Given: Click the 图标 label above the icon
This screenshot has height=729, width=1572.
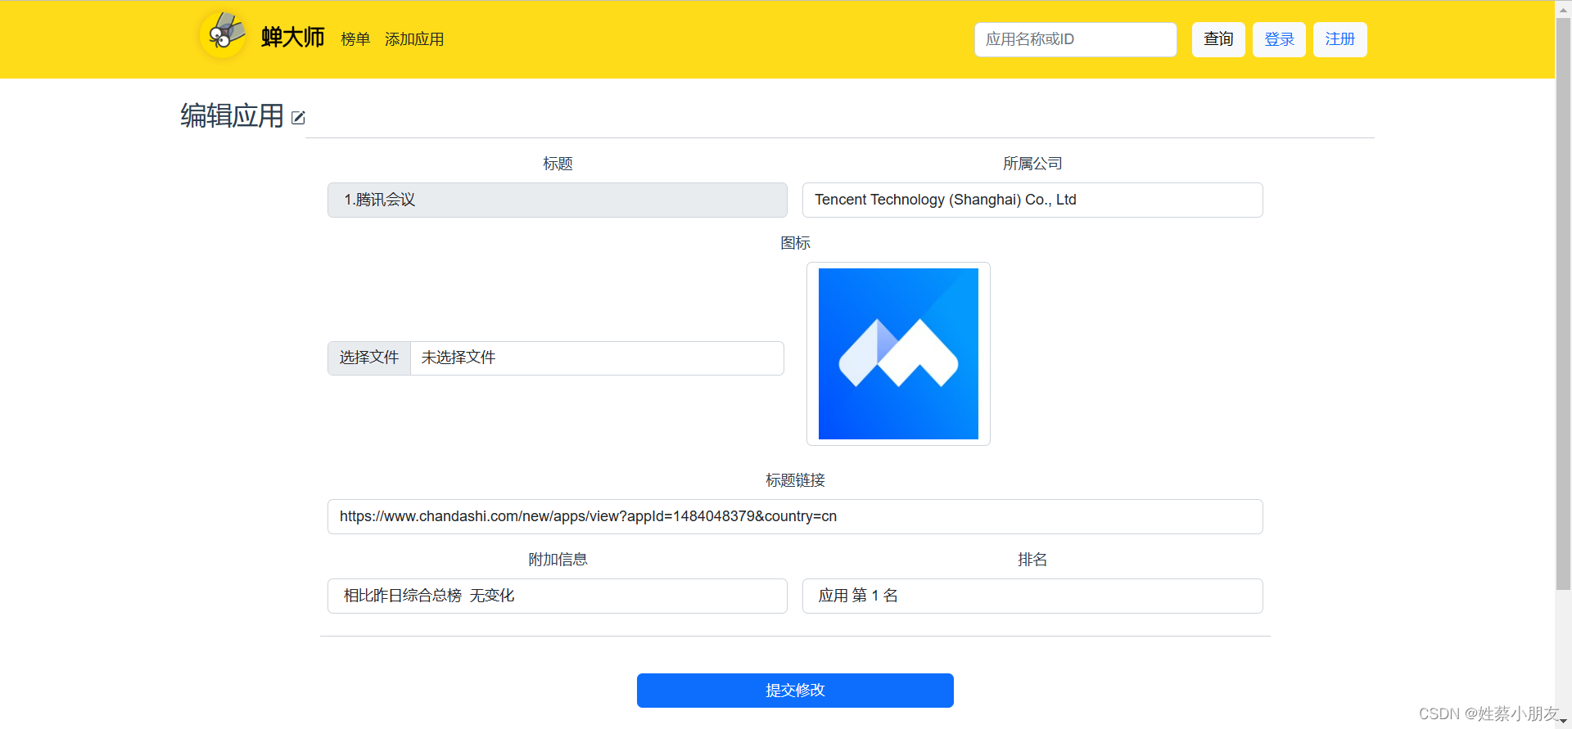Looking at the screenshot, I should tap(795, 243).
